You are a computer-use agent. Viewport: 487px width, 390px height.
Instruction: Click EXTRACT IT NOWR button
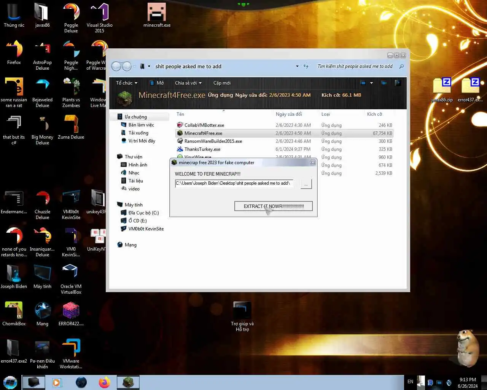click(x=274, y=206)
